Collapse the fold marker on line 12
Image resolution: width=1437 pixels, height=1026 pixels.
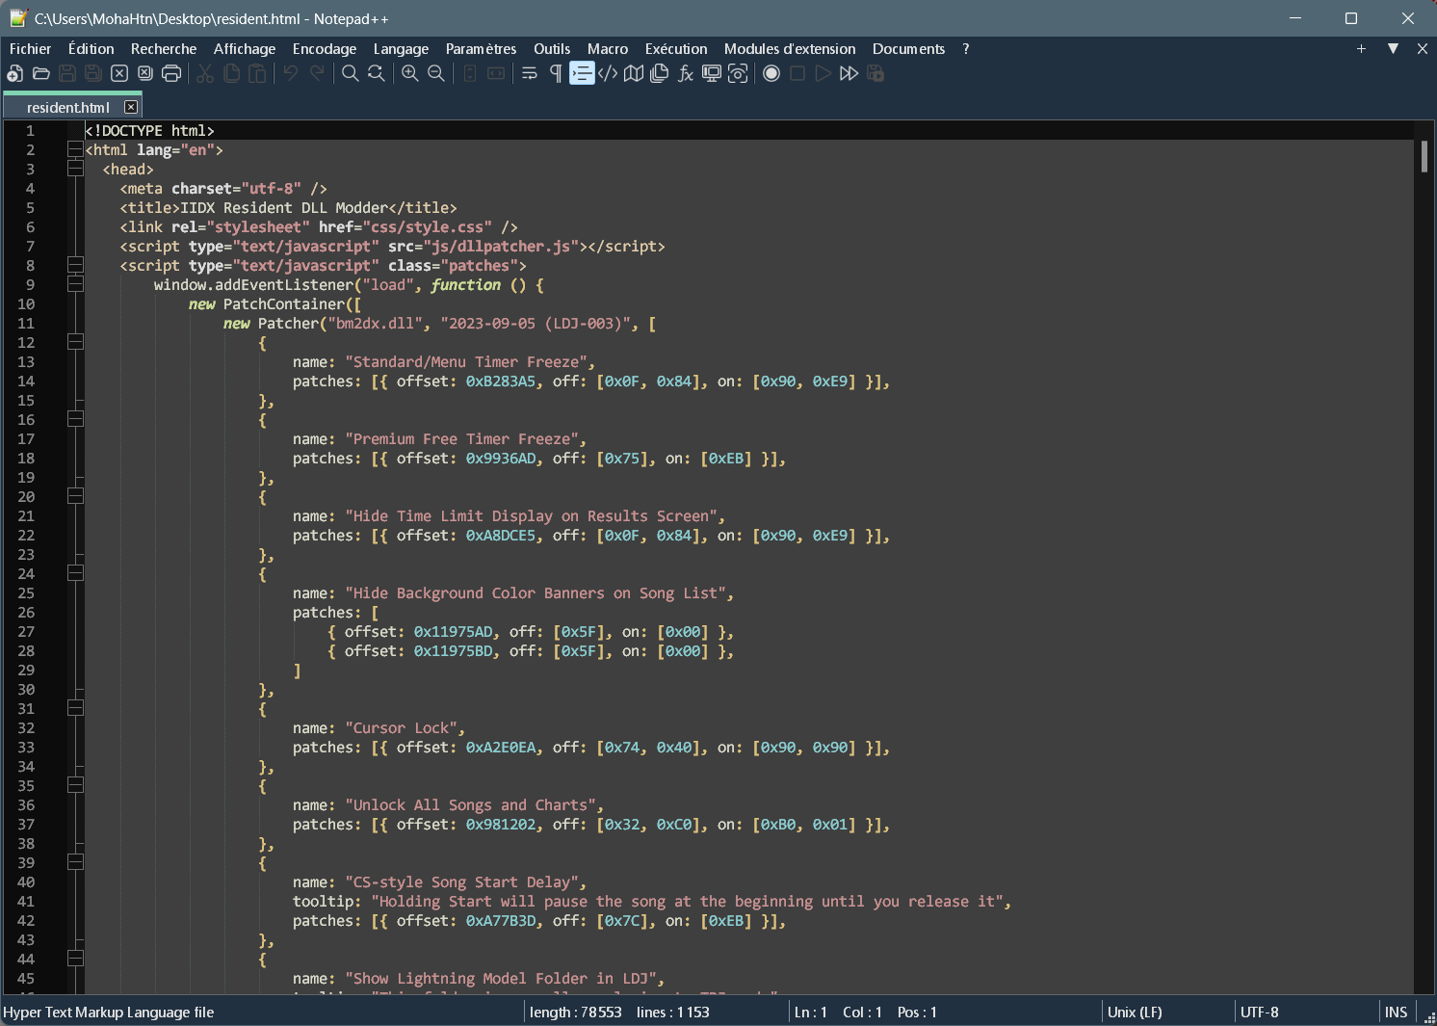coord(75,342)
